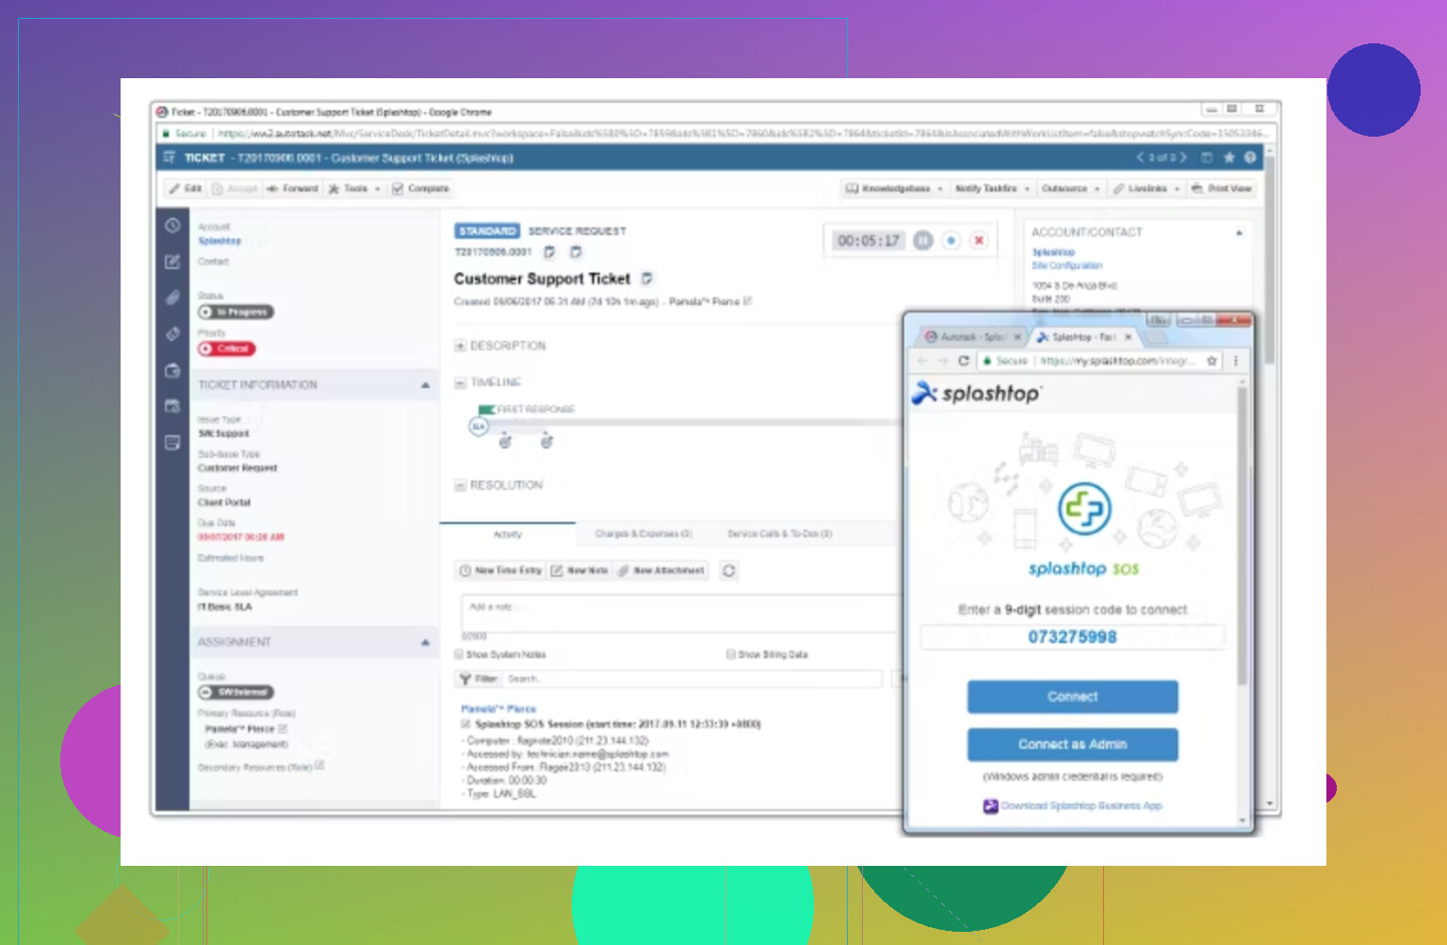Open the wallet charges icon in the sidebar

(172, 370)
